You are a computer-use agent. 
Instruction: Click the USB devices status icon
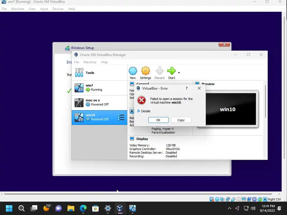click(x=233, y=199)
